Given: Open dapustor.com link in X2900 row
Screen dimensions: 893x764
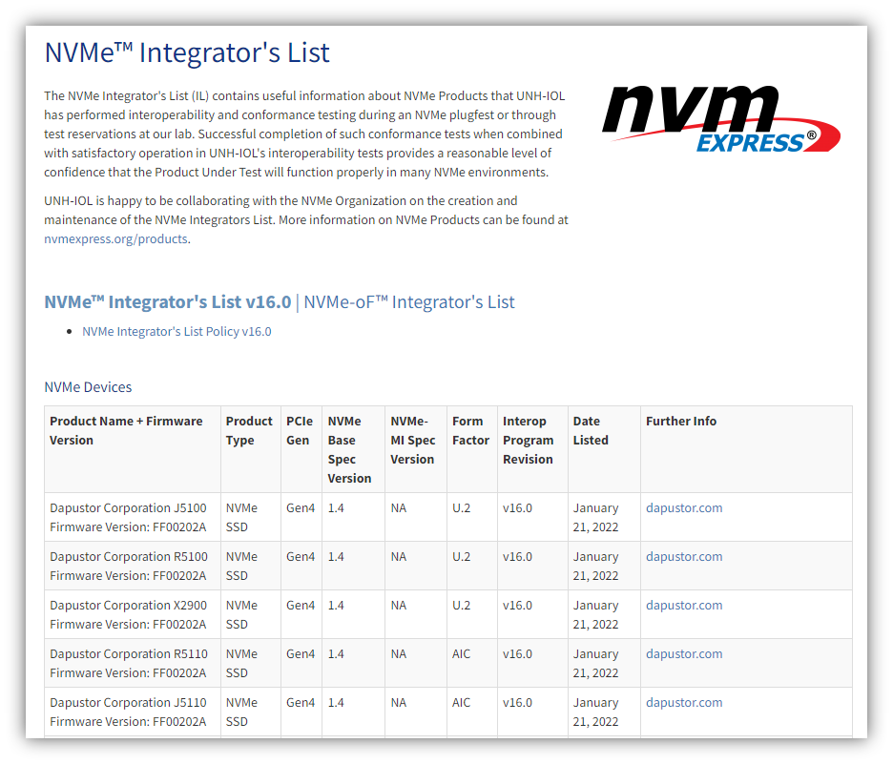Looking at the screenshot, I should click(x=684, y=605).
